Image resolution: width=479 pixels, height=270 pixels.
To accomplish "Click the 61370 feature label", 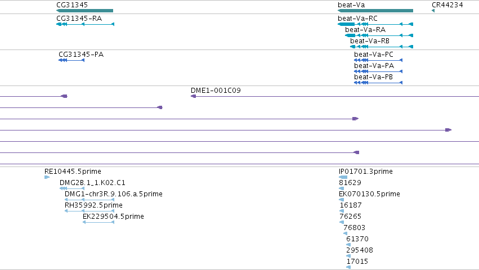I will 357,239.
